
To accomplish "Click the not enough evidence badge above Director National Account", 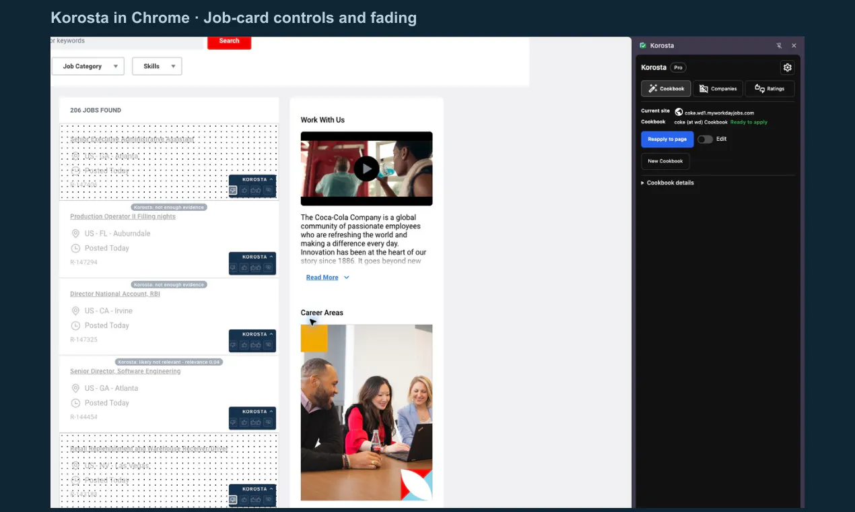I will (169, 285).
